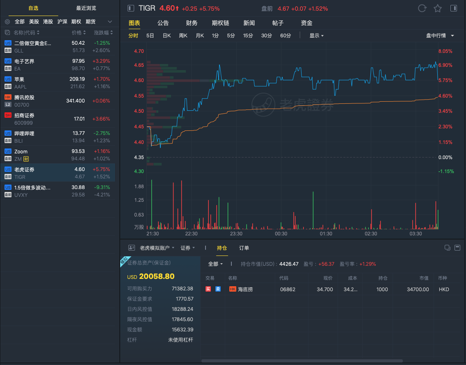Open the 盘中行情 dropdown
This screenshot has height=365, width=466.
(x=440, y=36)
